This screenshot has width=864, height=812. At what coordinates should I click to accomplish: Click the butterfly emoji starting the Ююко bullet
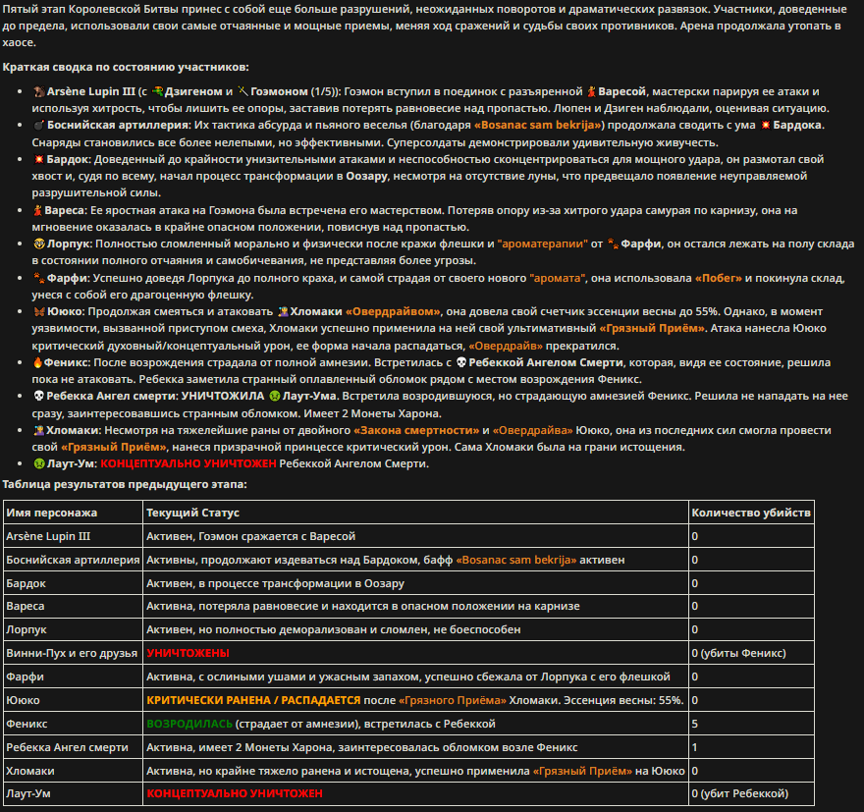[38, 312]
